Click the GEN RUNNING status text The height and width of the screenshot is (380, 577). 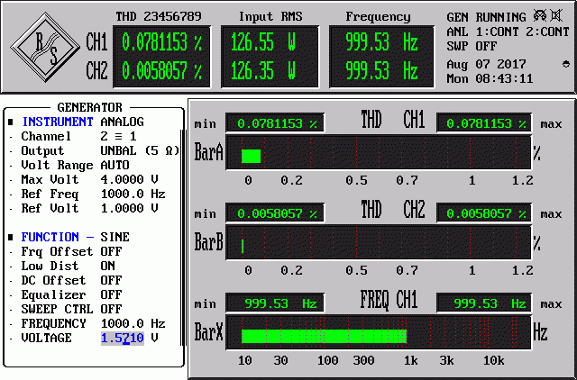[x=487, y=17]
